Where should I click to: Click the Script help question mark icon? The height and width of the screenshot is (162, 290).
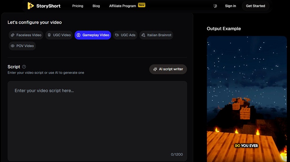[24, 67]
